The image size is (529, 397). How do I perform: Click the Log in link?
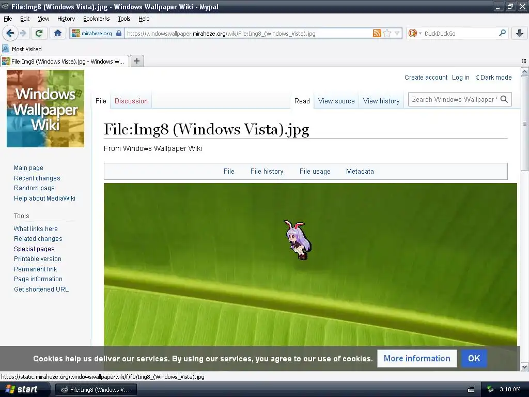[460, 78]
